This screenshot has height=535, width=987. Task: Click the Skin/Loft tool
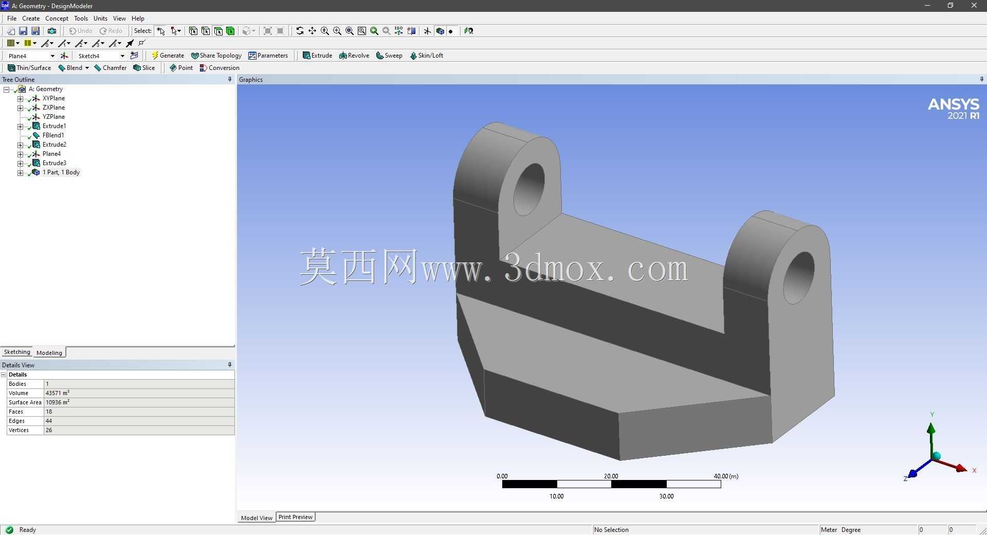pyautogui.click(x=427, y=56)
